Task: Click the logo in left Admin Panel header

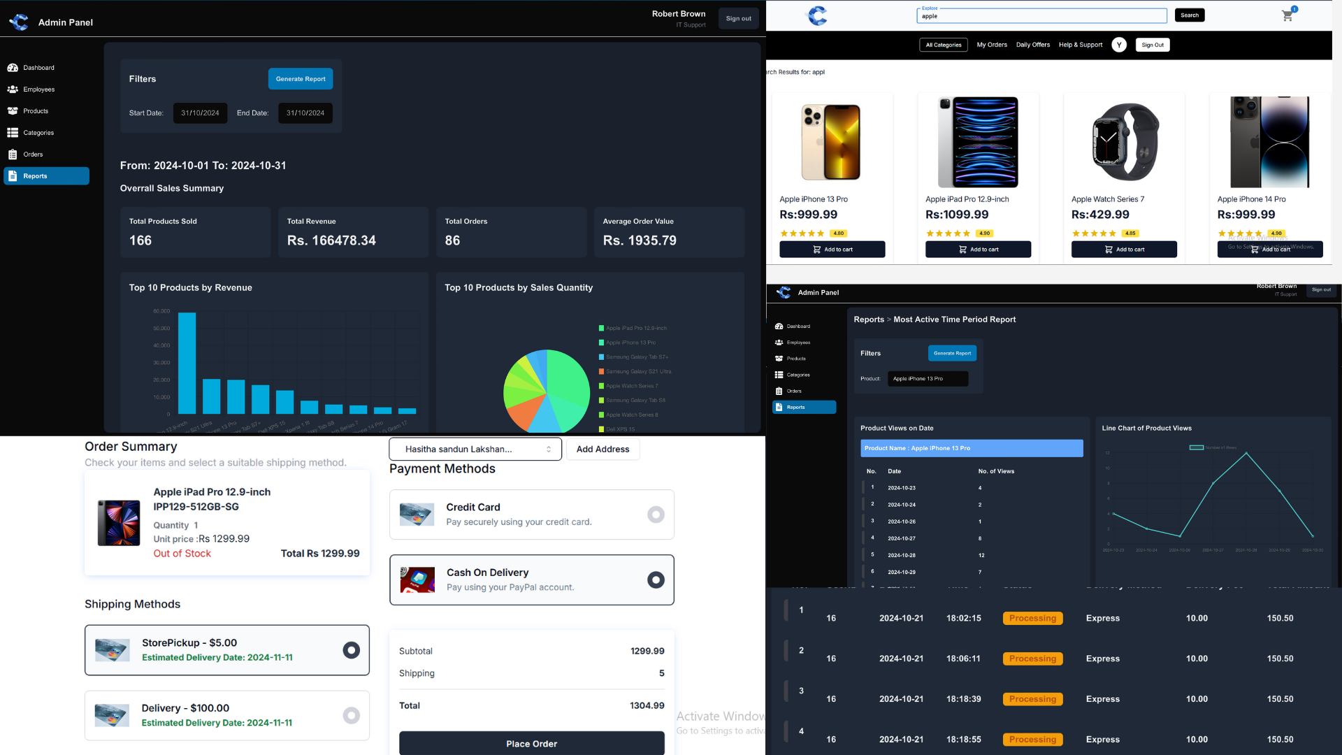Action: point(19,22)
